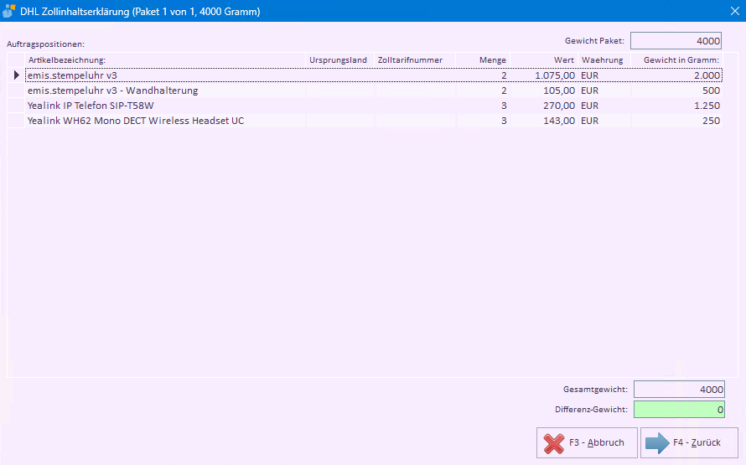Click row header of Yealink WH62 headset row
Viewport: 746px width, 465px height.
click(16, 121)
